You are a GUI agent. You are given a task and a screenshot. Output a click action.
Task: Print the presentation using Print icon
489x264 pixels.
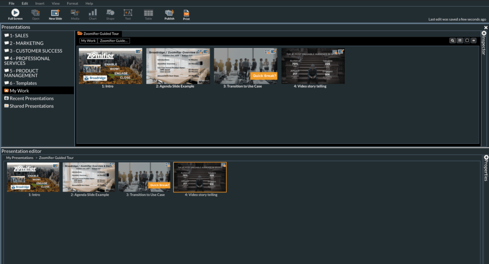pos(186,15)
